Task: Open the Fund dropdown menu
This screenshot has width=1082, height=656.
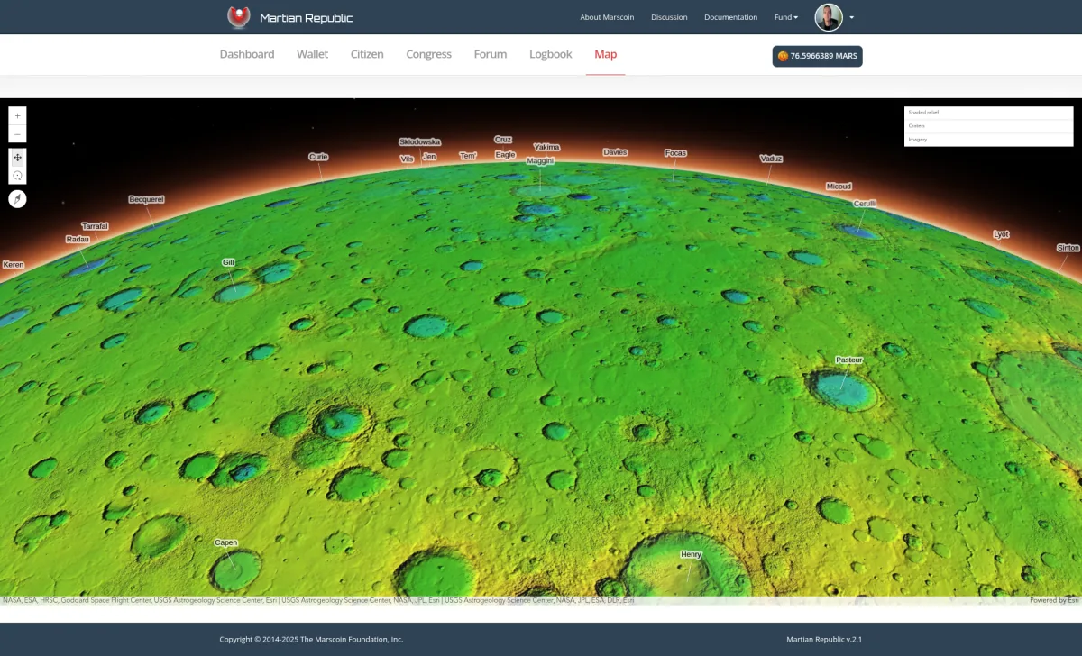Action: [784, 16]
